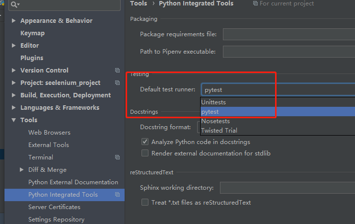Toggle Analyze Python code in docstrings
Viewport: 355px width, 224px height.
145,142
